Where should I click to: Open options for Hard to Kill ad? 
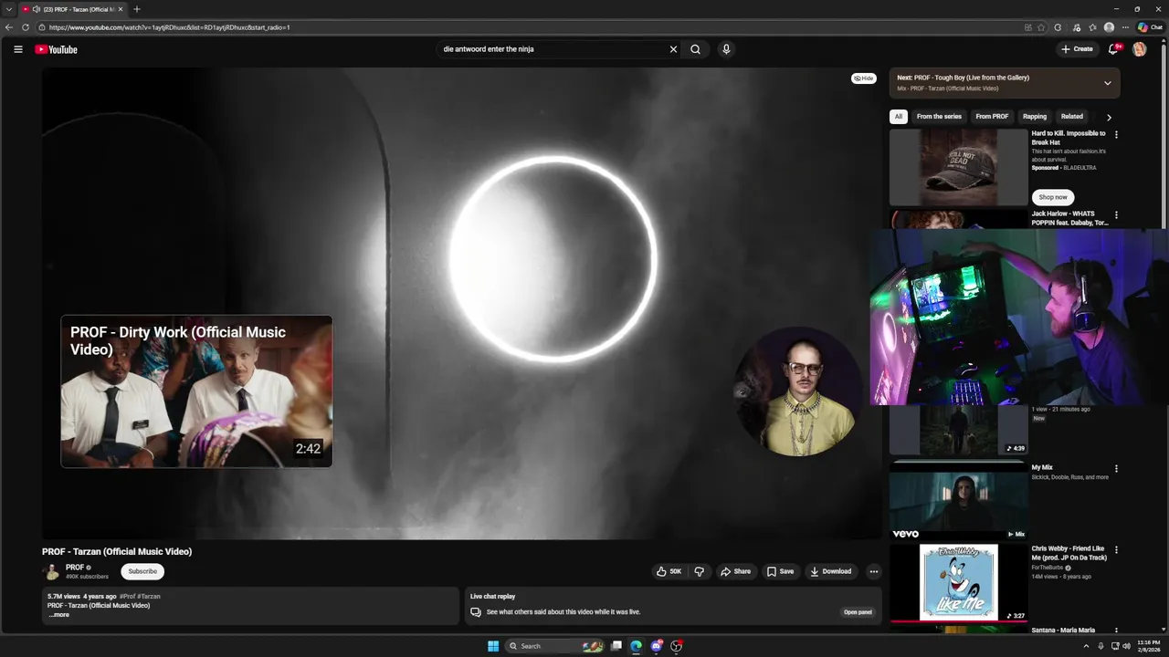[1115, 135]
